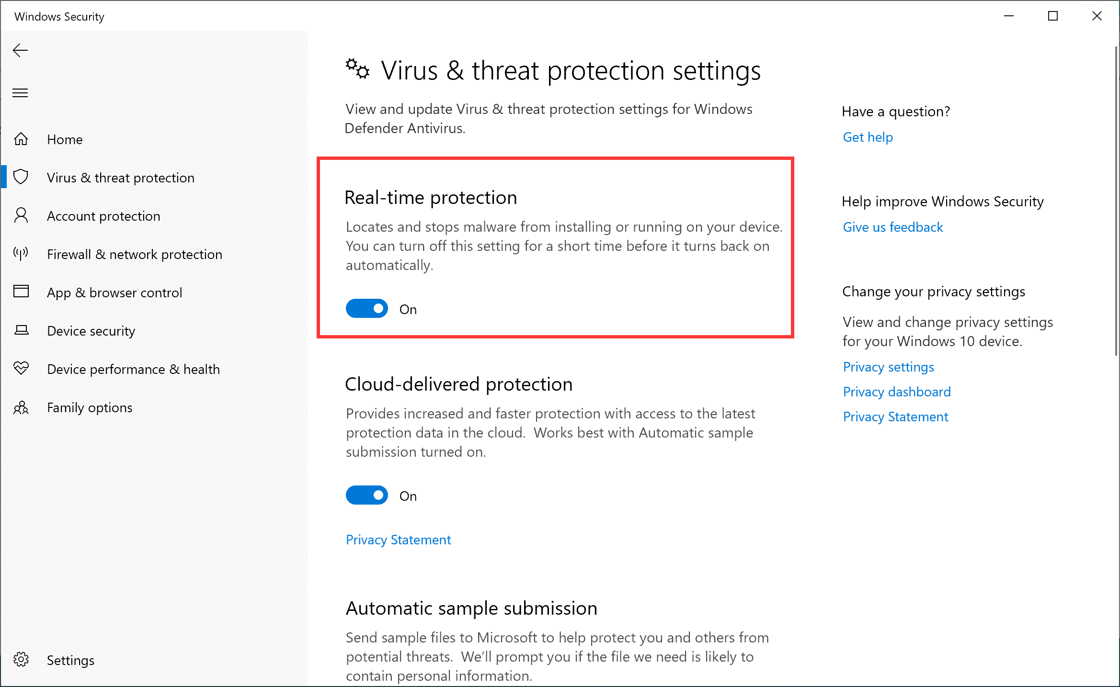Viewport: 1120px width, 687px height.
Task: Select the Device security icon
Action: click(x=21, y=330)
